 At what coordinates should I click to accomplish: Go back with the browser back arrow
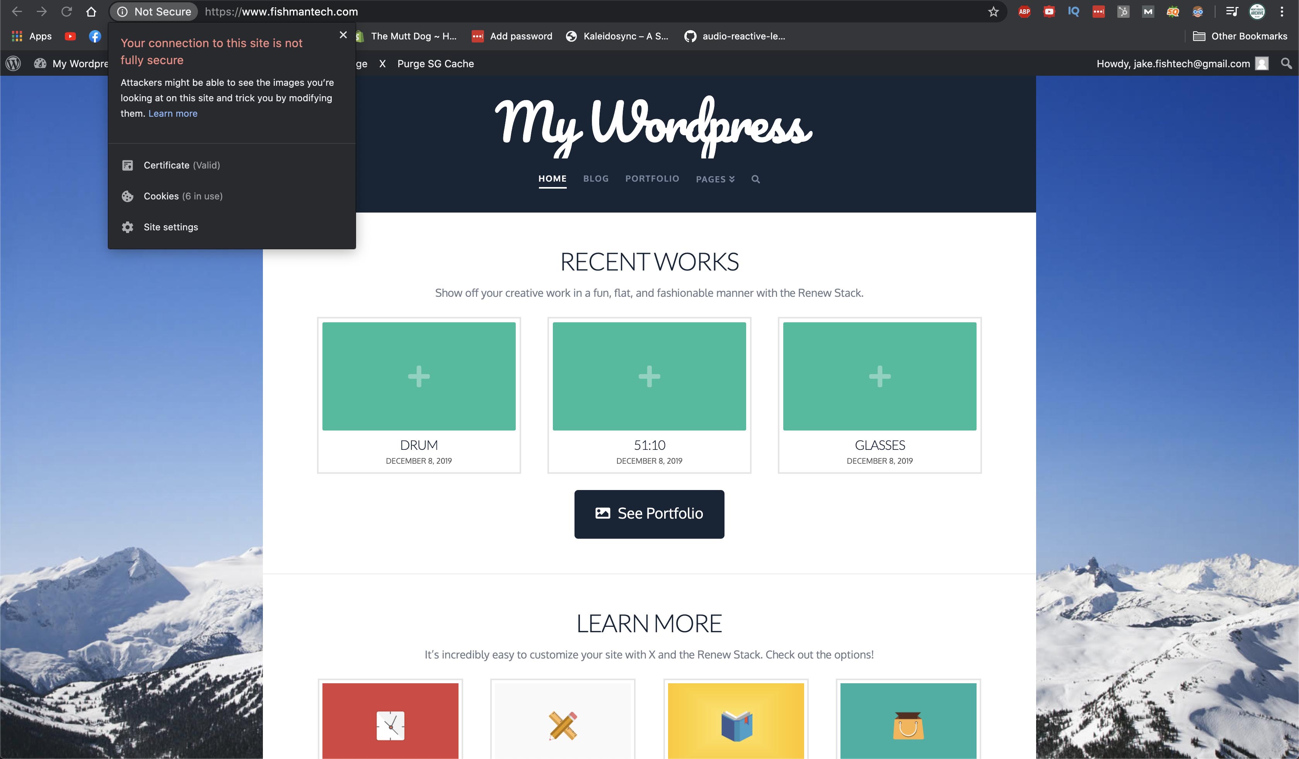pyautogui.click(x=17, y=11)
